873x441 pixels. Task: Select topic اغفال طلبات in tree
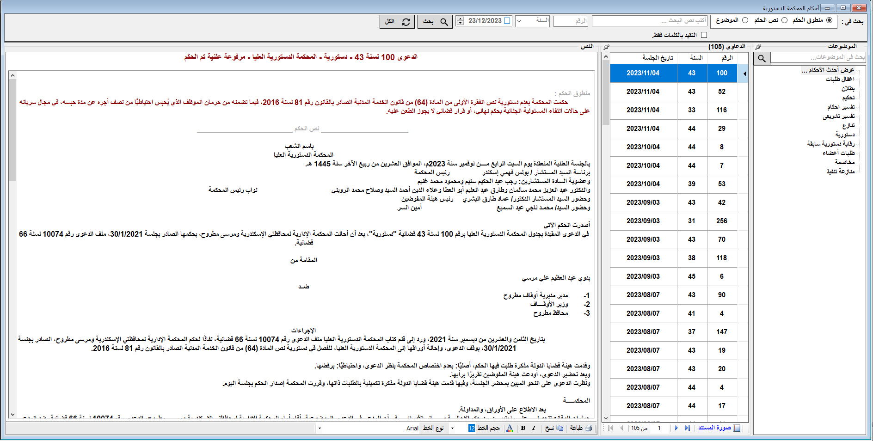840,79
